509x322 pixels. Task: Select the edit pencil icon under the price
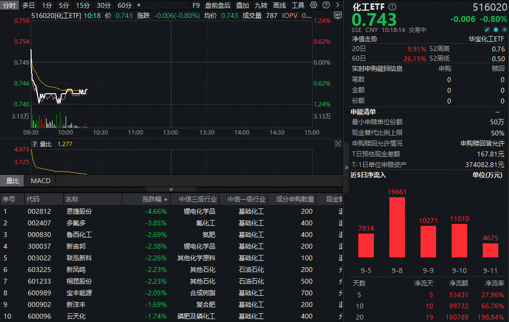[x=488, y=30]
